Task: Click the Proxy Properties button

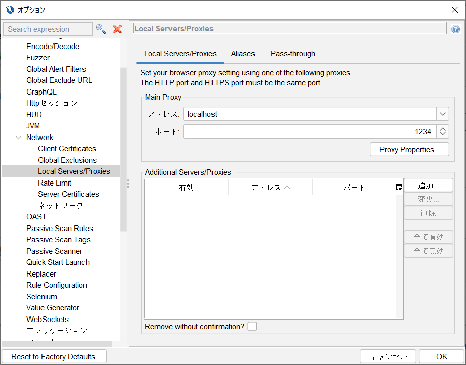Action: (x=409, y=150)
